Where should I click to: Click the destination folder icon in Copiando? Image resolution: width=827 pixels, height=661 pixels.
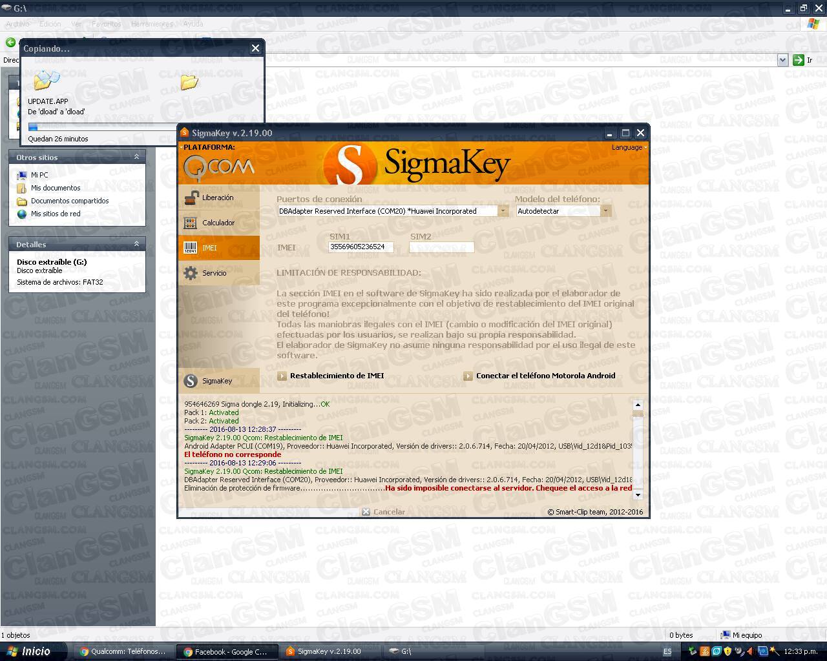pos(189,82)
